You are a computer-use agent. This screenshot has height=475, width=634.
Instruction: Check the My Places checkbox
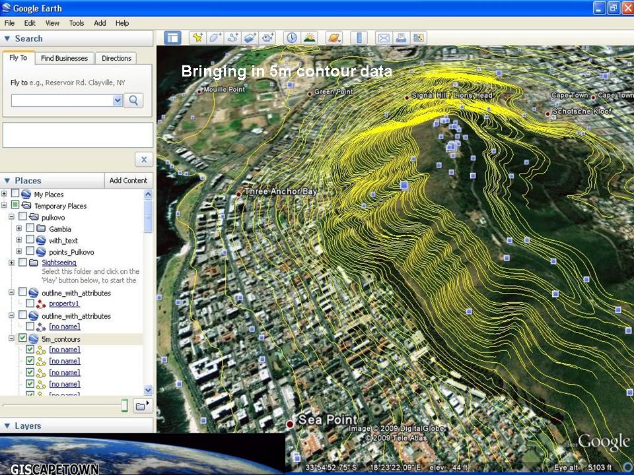(15, 193)
